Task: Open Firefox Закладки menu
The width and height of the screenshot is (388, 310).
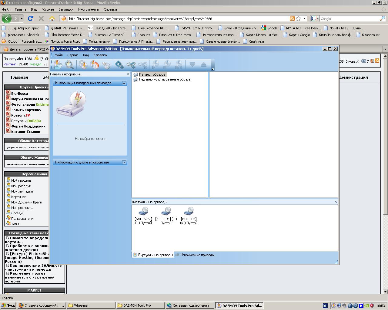Action: tap(66, 9)
